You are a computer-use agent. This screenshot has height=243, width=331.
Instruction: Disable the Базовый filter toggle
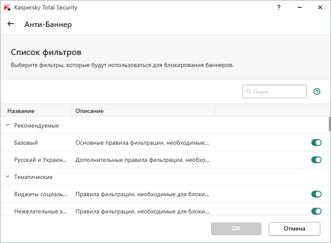coord(316,143)
